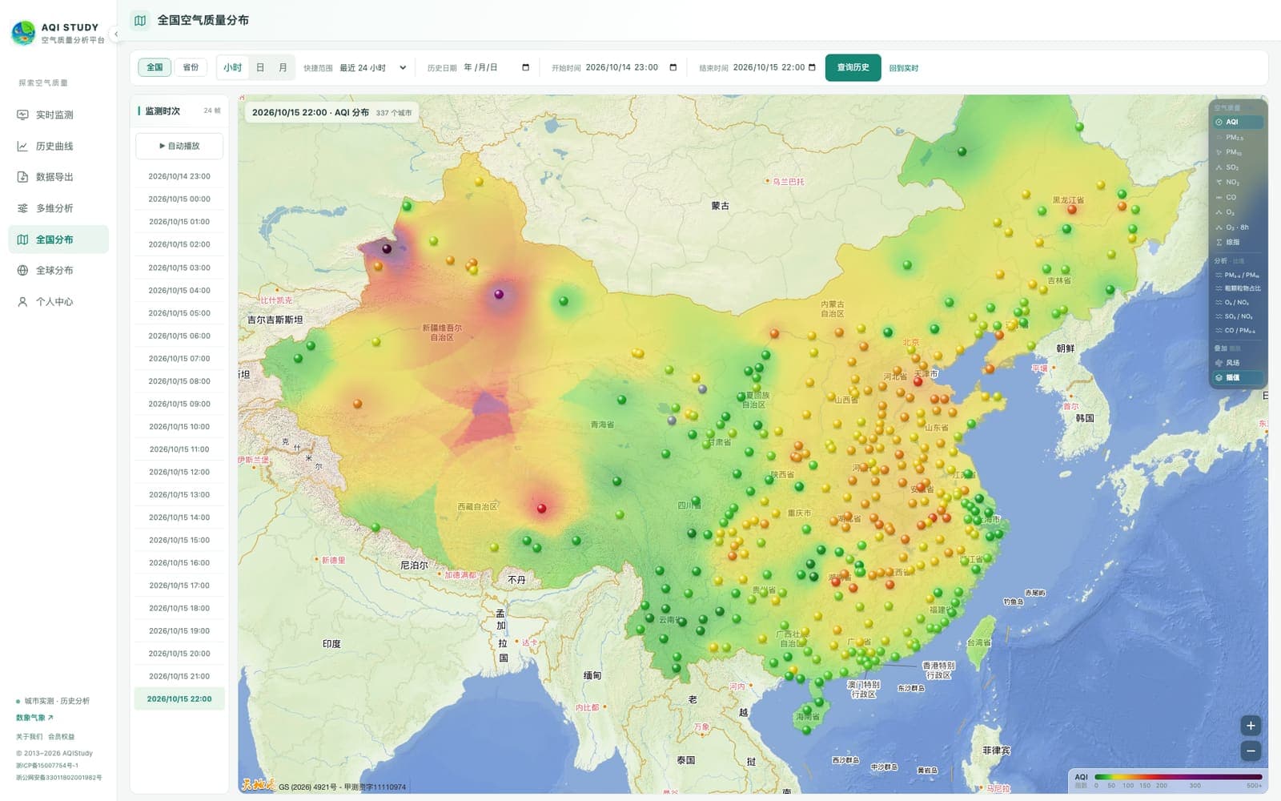Viewport: 1281px width, 801px height.
Task: Click the 查询历史 button
Action: click(x=853, y=67)
